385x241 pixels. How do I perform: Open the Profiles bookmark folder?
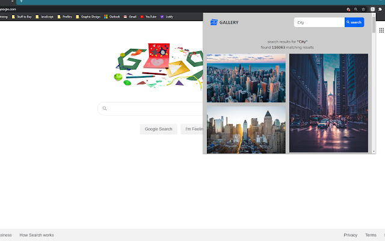click(x=64, y=17)
